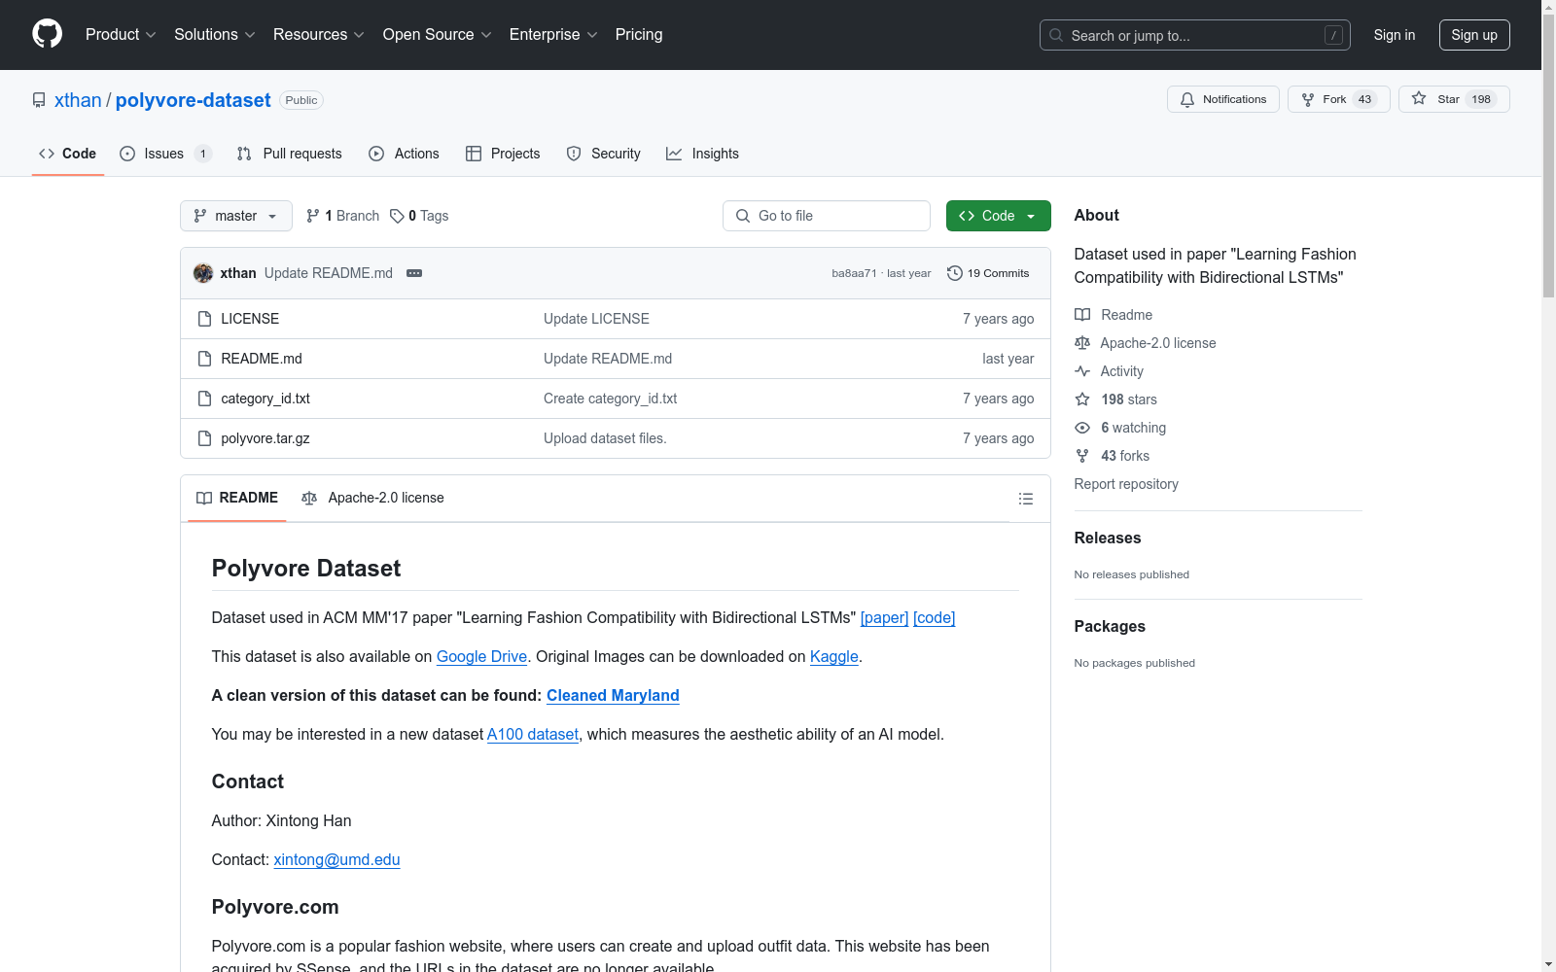1556x972 pixels.
Task: Click the eye icon beside 6 watching
Action: (1082, 428)
